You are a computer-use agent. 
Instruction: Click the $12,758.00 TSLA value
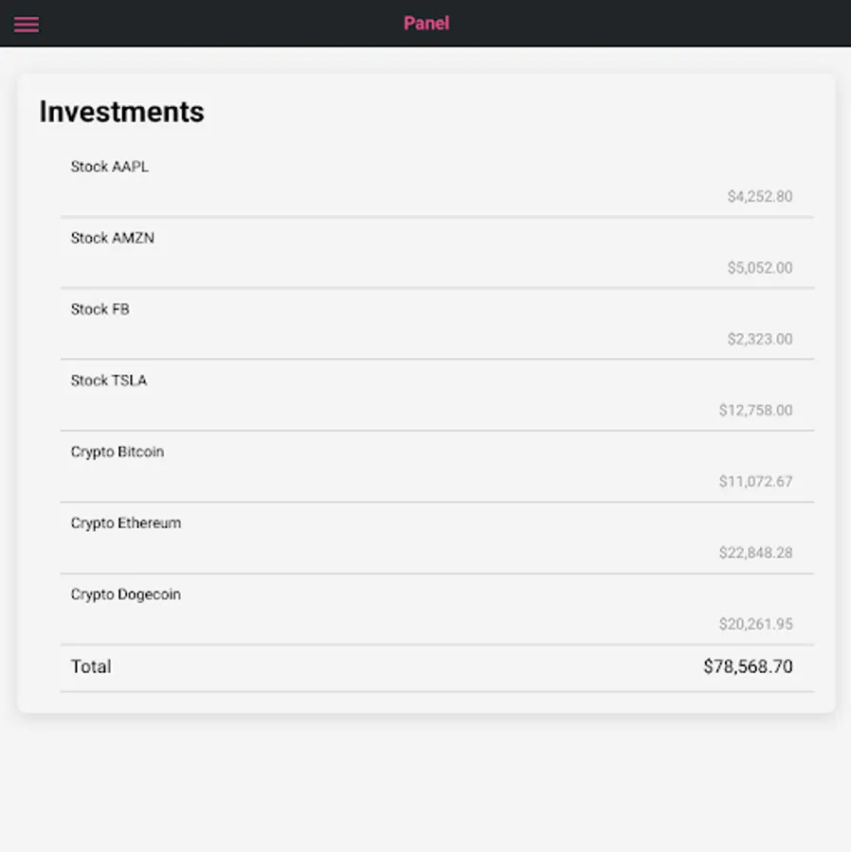755,410
